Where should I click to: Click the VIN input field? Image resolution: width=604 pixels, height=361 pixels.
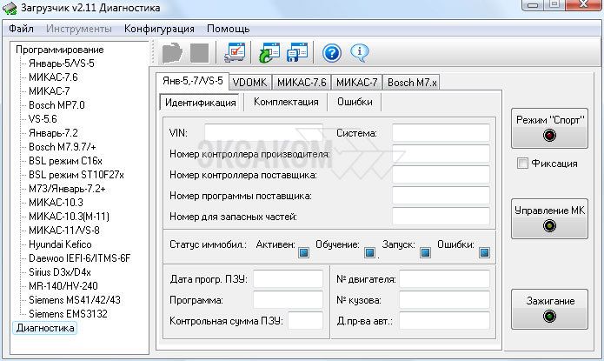coord(267,132)
